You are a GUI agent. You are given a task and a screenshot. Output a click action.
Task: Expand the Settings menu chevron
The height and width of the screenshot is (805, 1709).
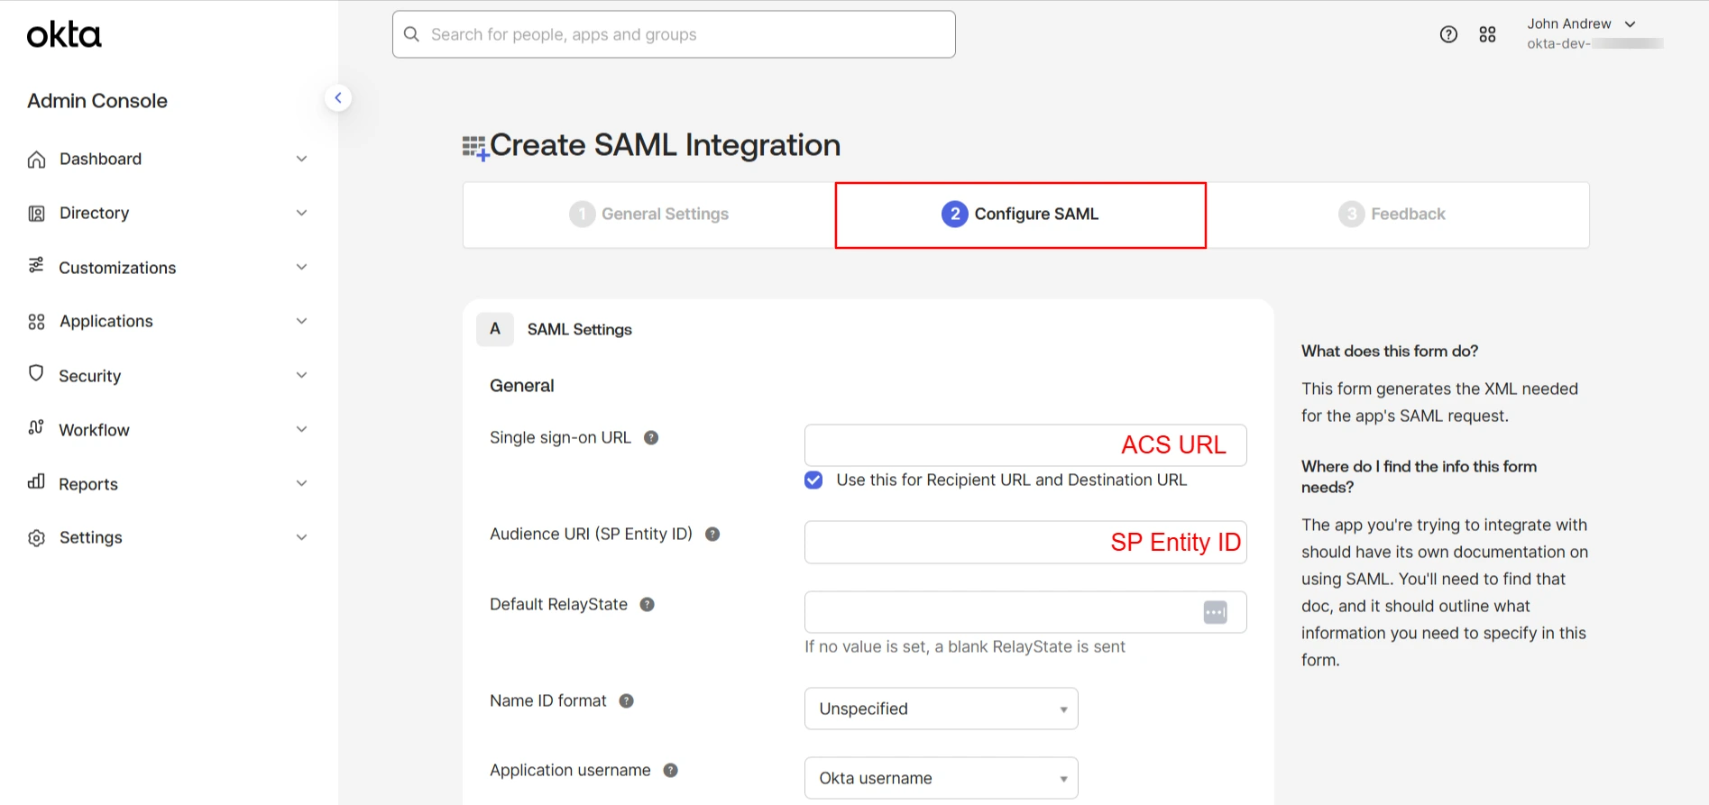[302, 537]
